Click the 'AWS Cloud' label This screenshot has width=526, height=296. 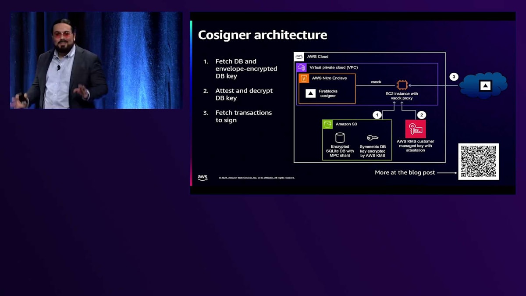[x=318, y=57]
